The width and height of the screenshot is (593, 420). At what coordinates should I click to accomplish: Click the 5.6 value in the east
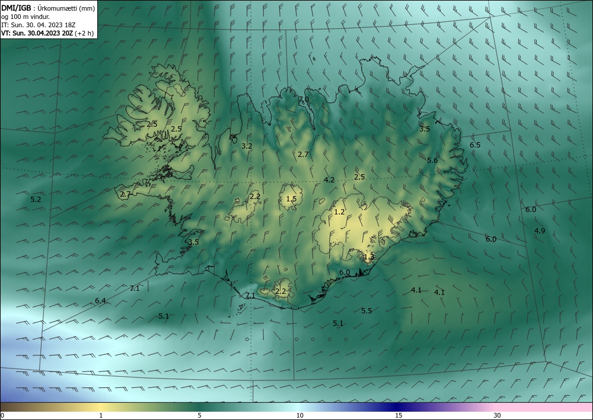pyautogui.click(x=432, y=160)
